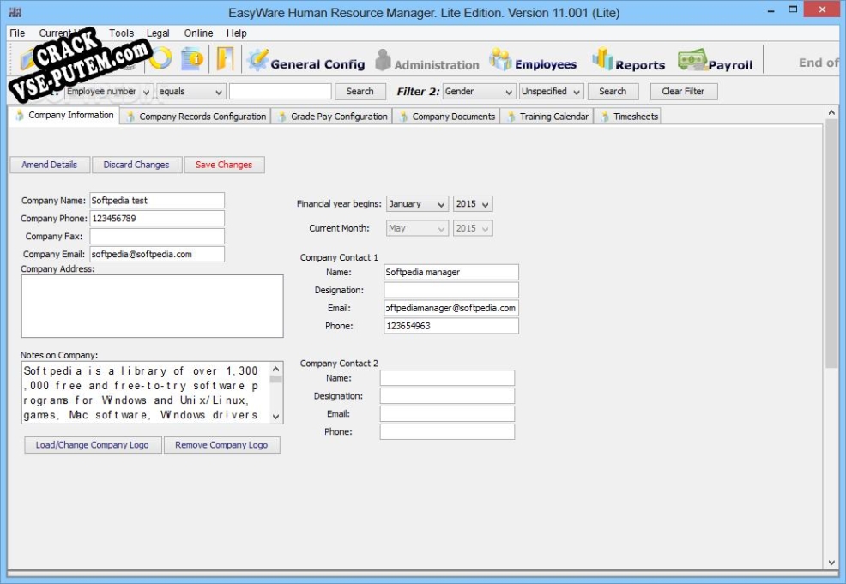Open the Reports section

point(629,60)
